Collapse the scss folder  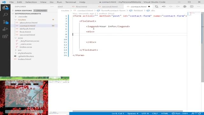click(20, 38)
